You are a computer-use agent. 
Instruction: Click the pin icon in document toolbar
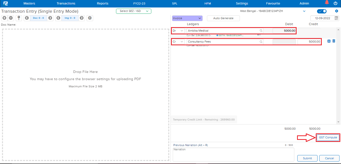19,18
